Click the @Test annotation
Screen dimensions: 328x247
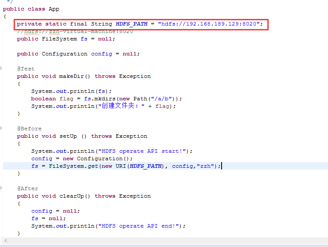pos(26,69)
